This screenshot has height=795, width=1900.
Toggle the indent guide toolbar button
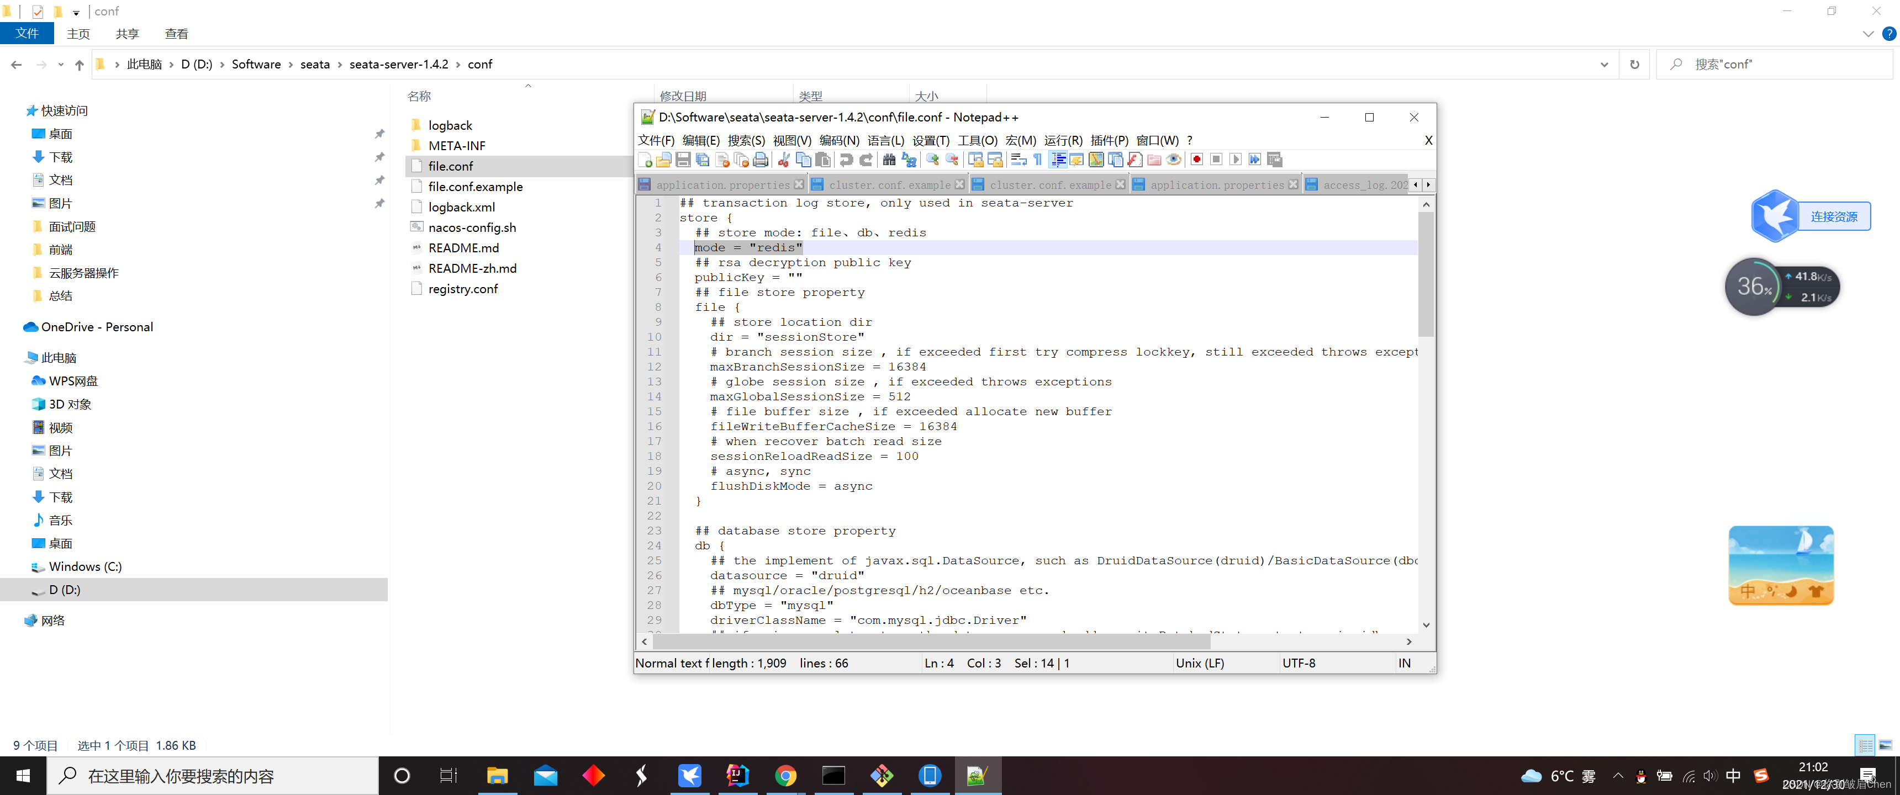click(1058, 160)
